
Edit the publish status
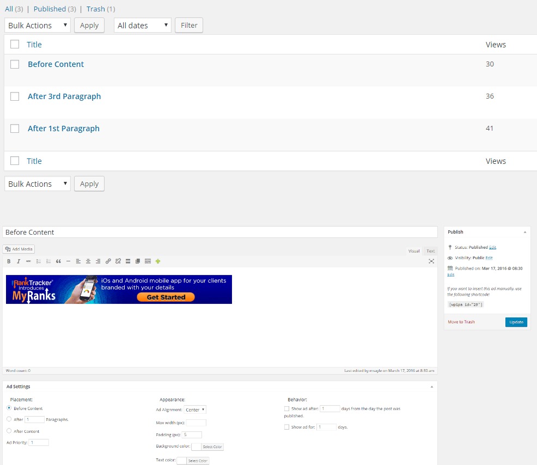click(492, 247)
